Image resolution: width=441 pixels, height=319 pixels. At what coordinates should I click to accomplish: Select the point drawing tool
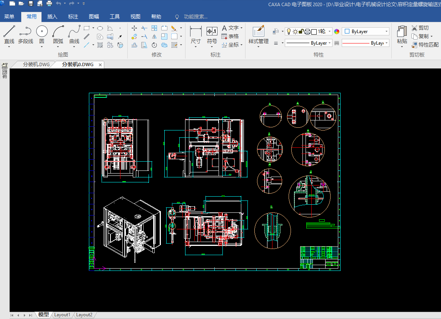point(120,28)
